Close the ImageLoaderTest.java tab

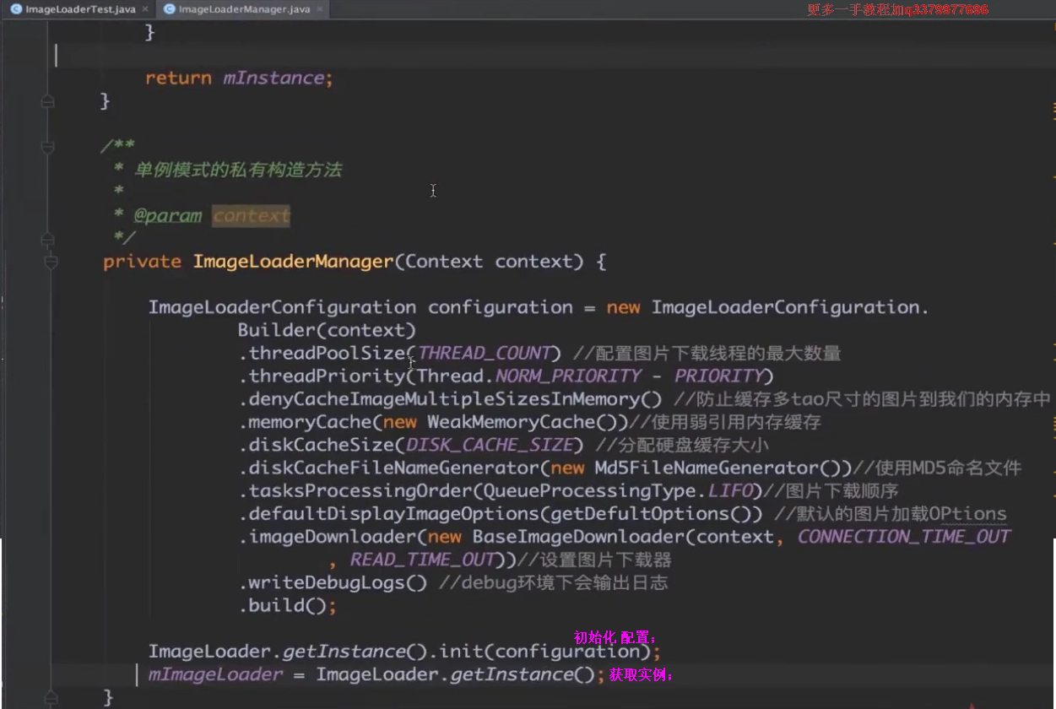(x=145, y=9)
